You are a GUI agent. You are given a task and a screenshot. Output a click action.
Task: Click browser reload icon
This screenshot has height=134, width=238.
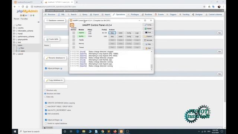tap(23, 7)
